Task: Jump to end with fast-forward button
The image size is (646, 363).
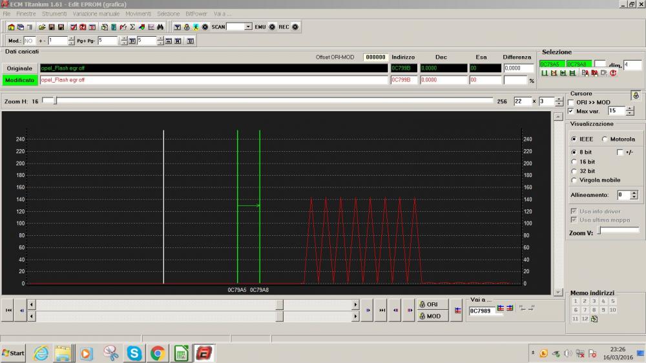Action: click(x=382, y=310)
